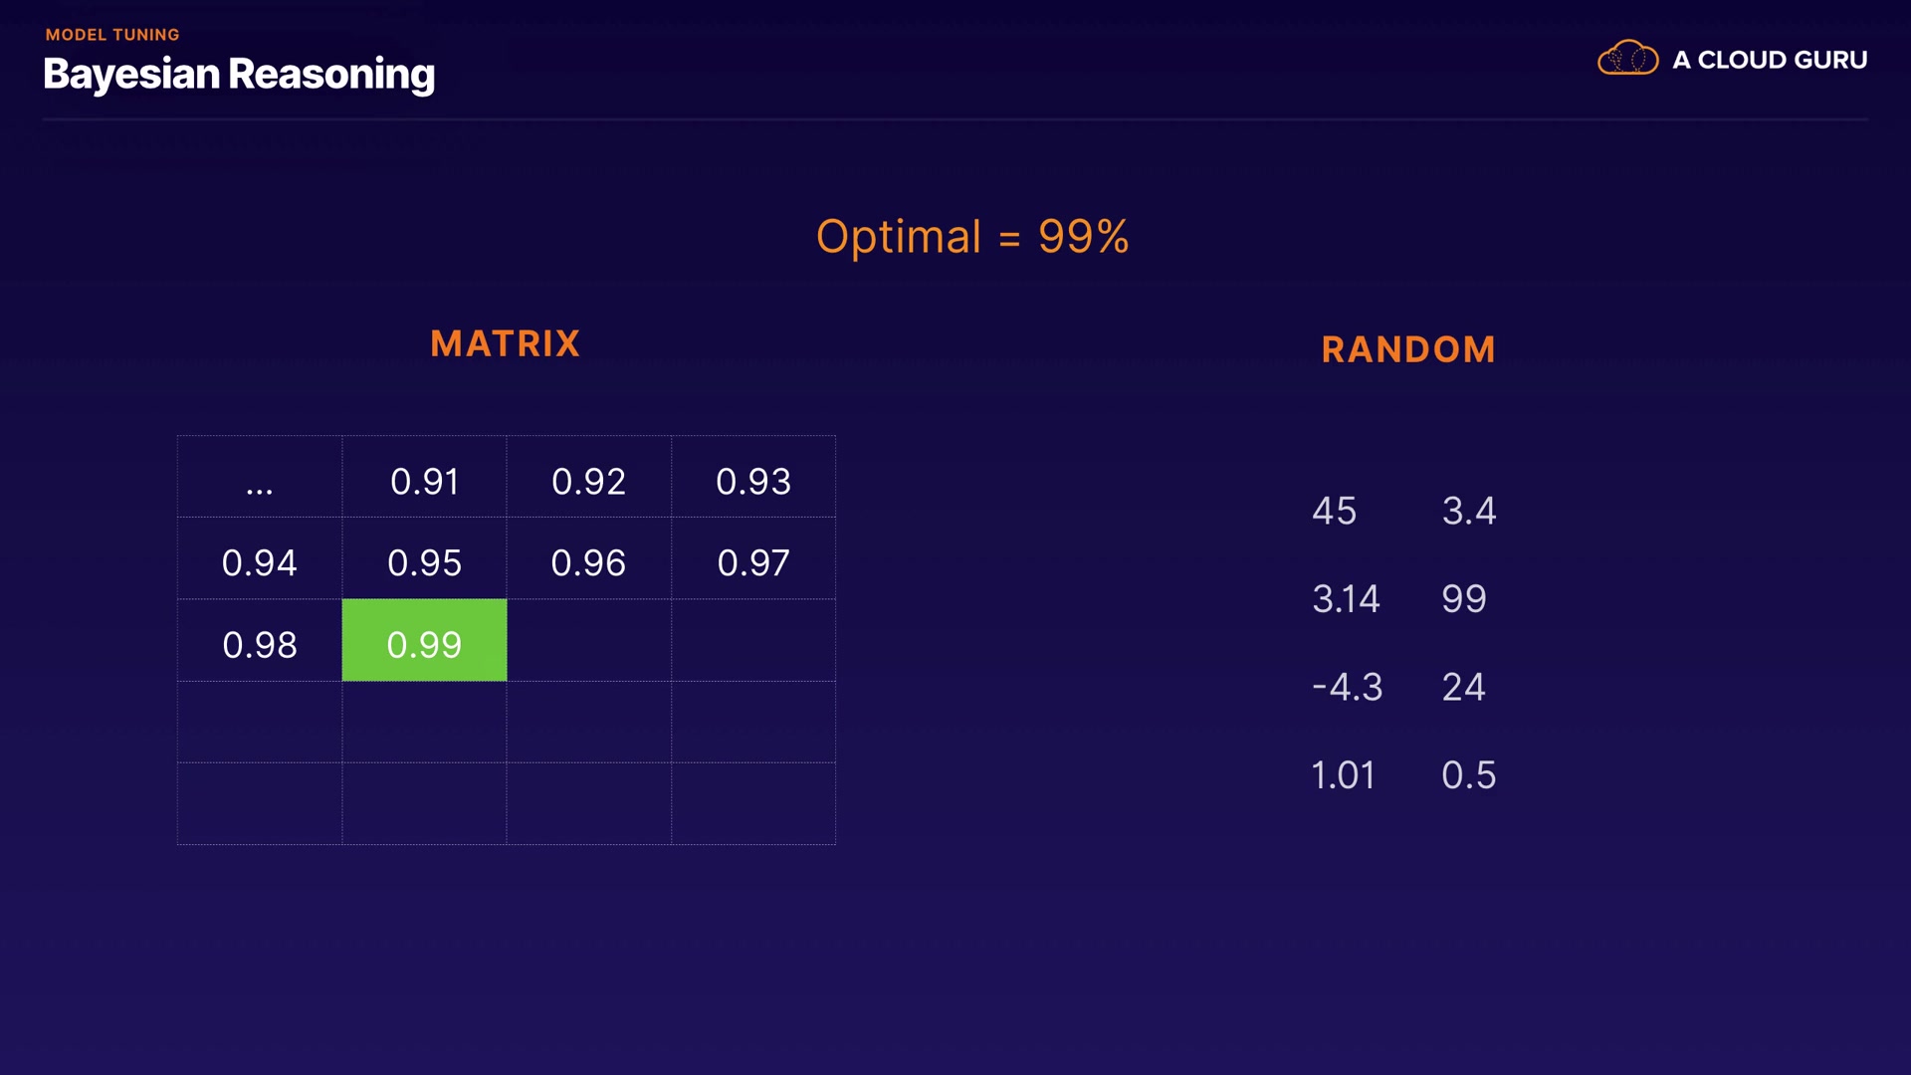Select the green highlighted 0.99 cell
The height and width of the screenshot is (1075, 1911).
424,641
